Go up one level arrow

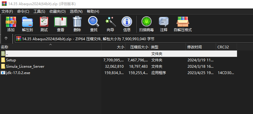coord(6,38)
